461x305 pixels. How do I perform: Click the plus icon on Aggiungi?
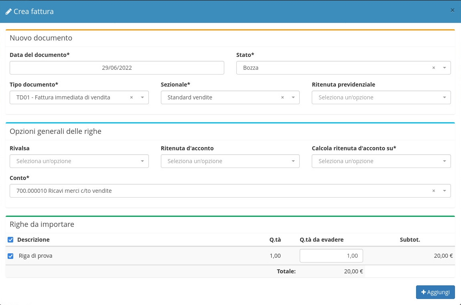tap(423, 292)
